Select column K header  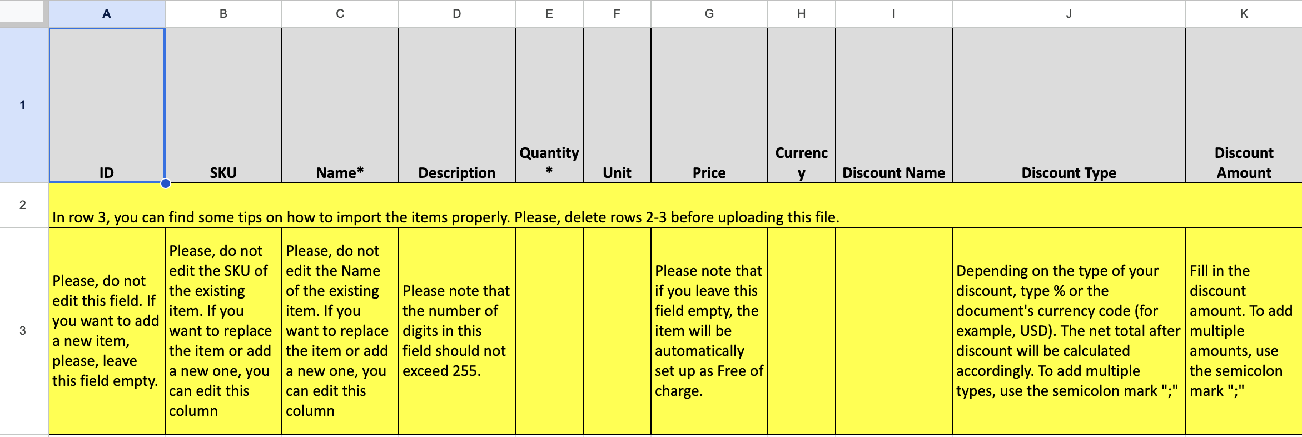(x=1244, y=14)
